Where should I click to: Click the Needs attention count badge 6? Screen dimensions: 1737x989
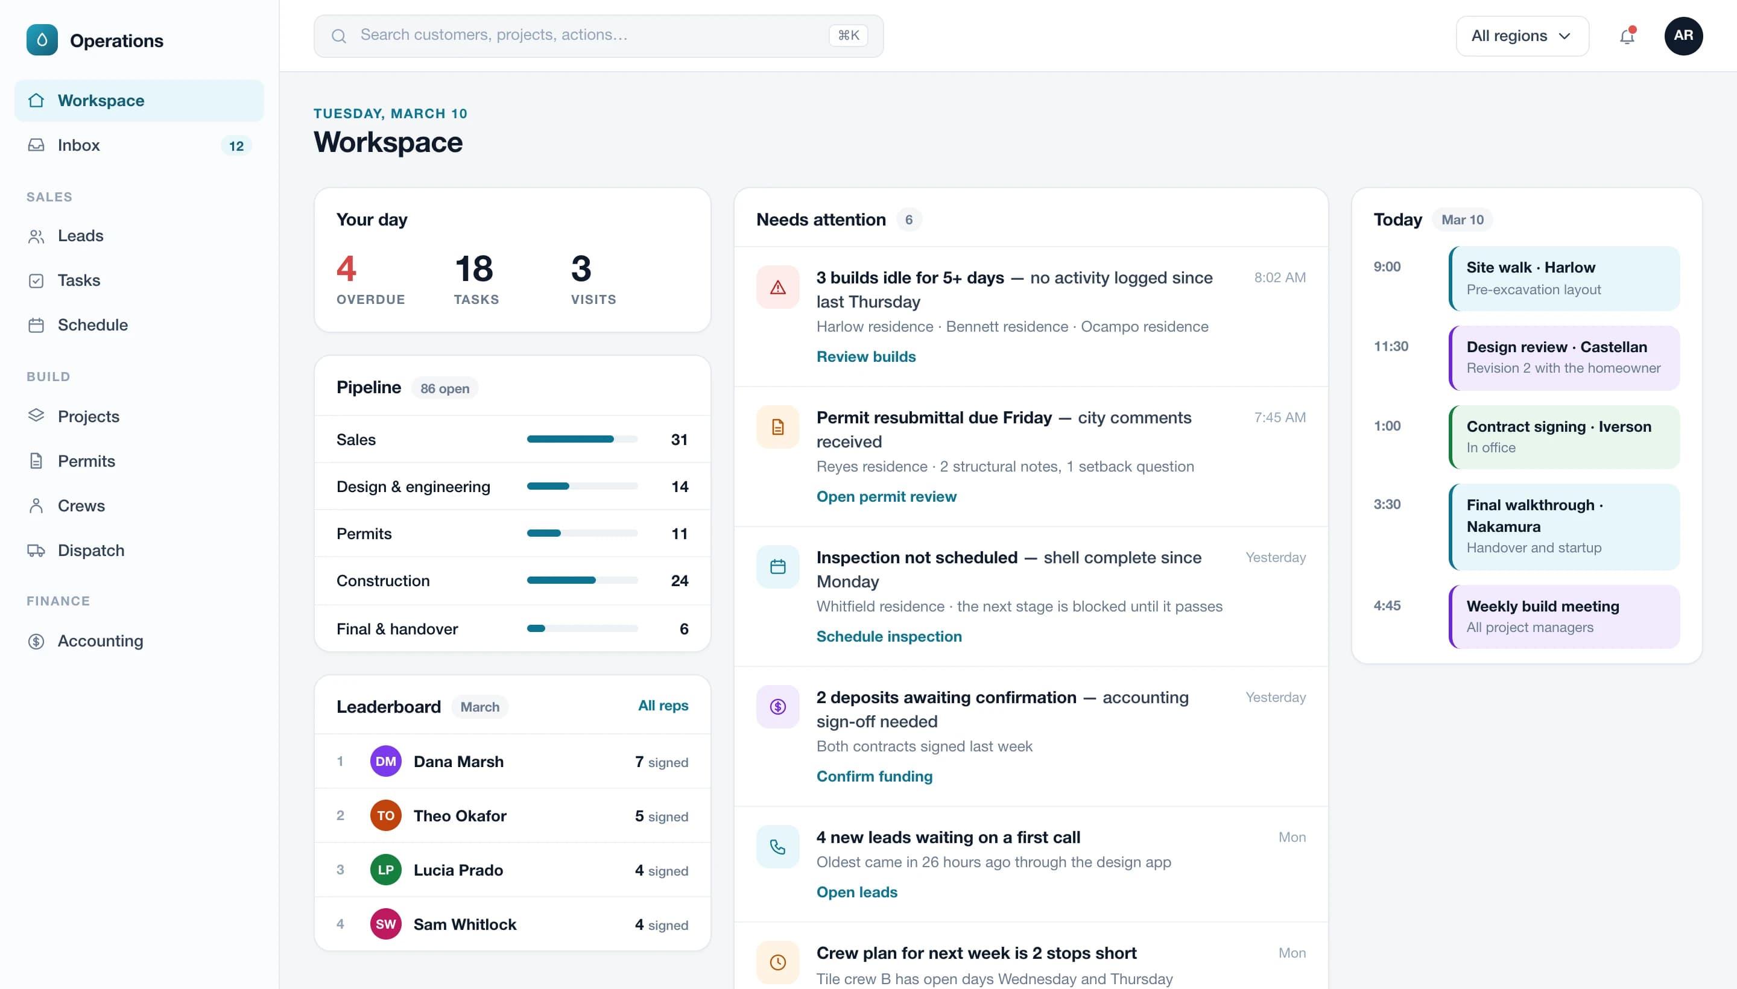click(x=909, y=220)
